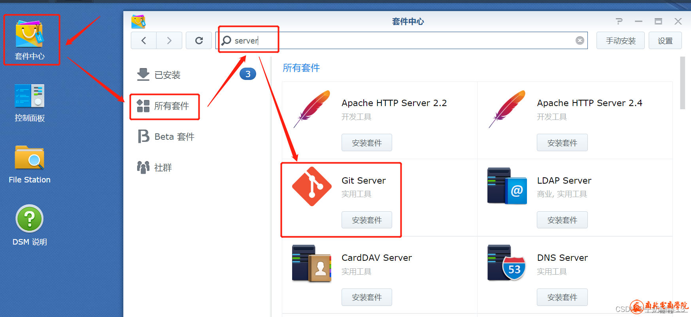Minimize the 套件中心 window
Screen dimensions: 691x317
[638, 21]
